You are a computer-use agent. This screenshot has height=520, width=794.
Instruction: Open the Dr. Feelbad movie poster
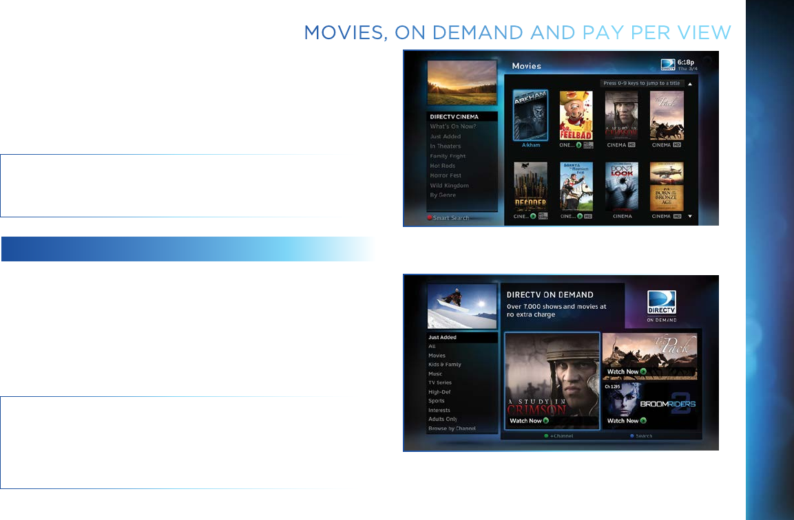coord(576,116)
